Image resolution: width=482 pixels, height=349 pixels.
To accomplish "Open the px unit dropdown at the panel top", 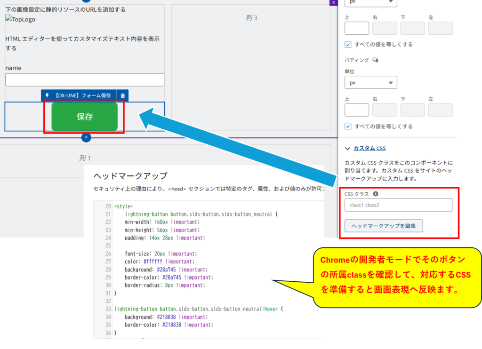I will pyautogui.click(x=371, y=2).
